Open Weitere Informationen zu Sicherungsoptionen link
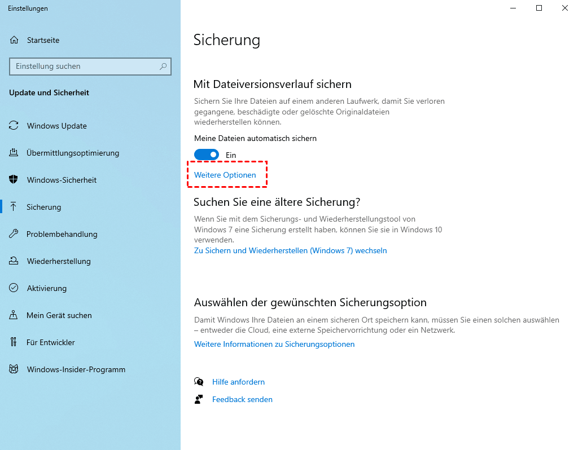This screenshot has height=450, width=578. [x=274, y=344]
